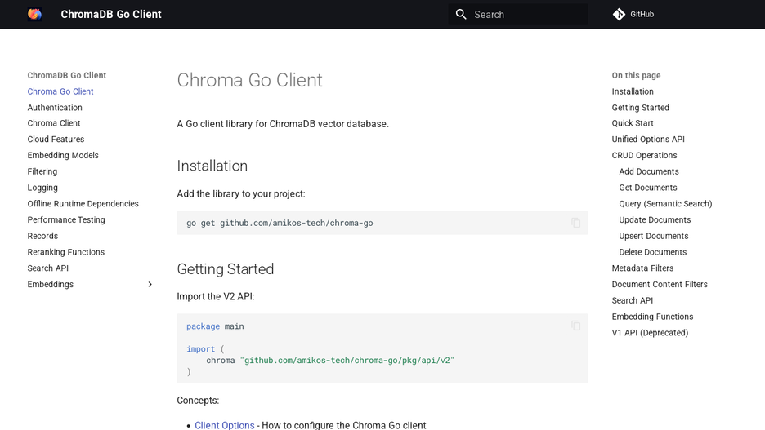Click the go get github.com command text

coord(280,223)
